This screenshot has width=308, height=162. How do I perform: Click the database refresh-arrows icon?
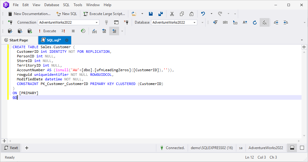[20, 31]
